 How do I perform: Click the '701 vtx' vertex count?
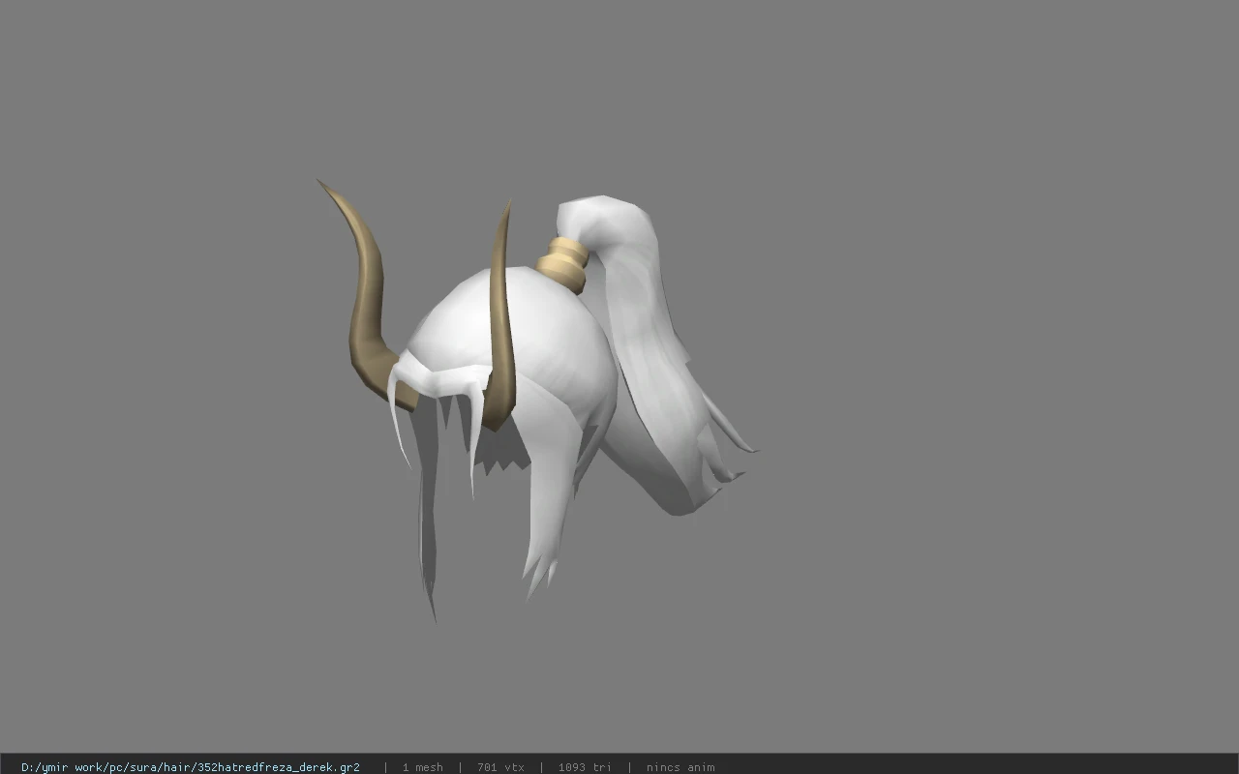[x=500, y=767]
